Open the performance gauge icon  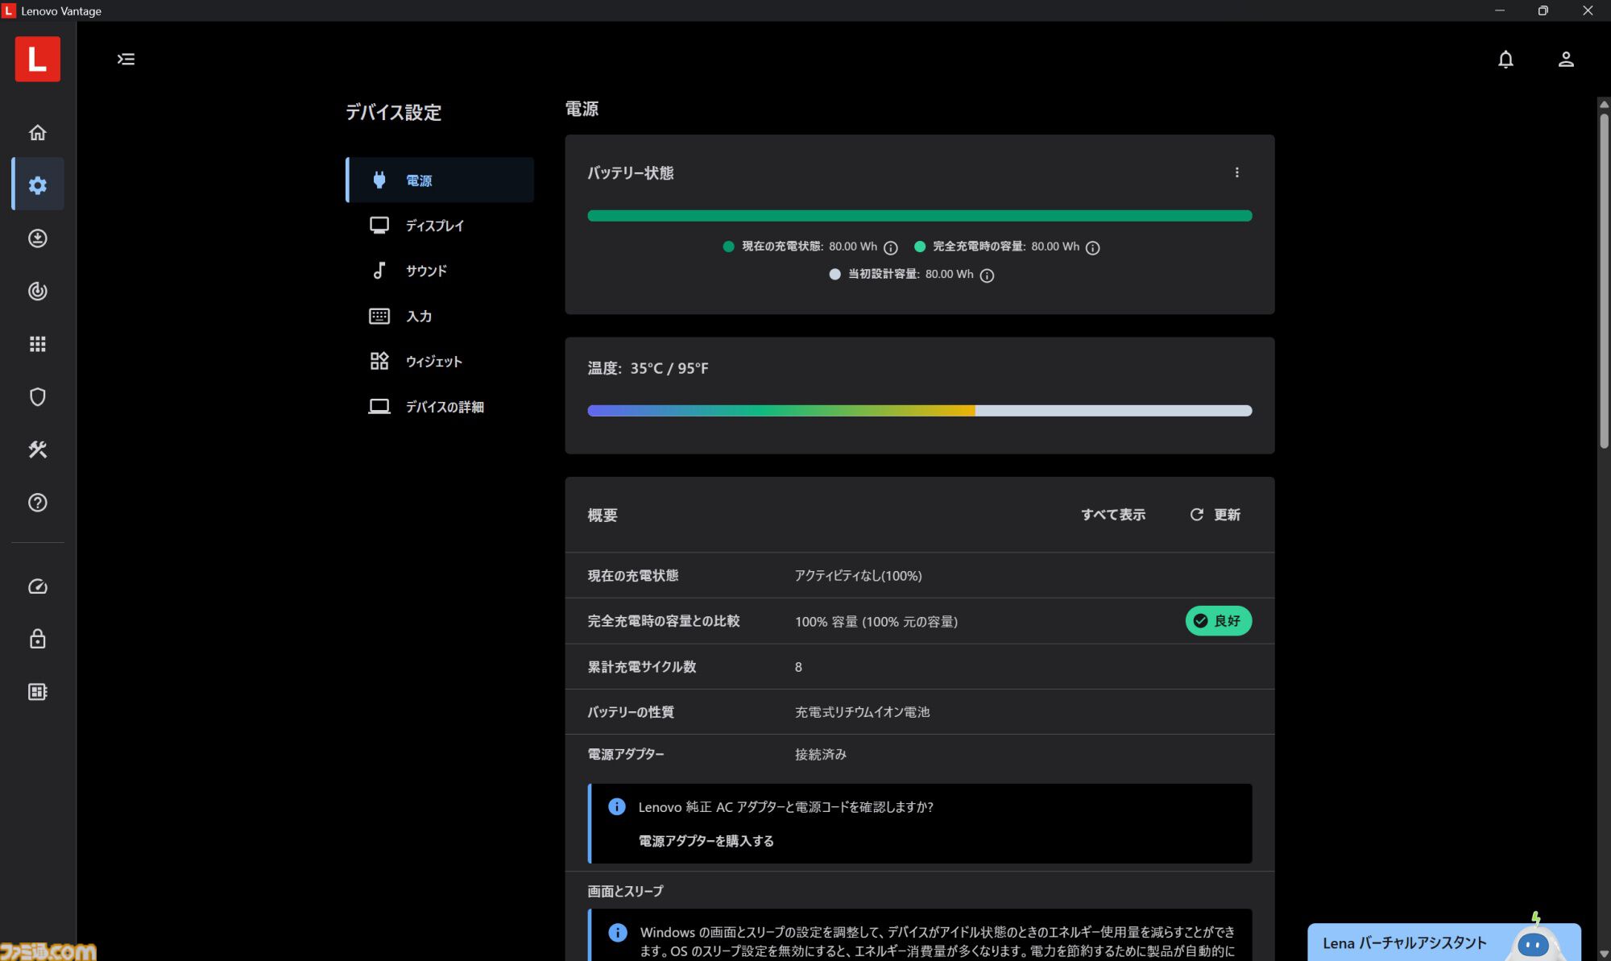pos(37,586)
